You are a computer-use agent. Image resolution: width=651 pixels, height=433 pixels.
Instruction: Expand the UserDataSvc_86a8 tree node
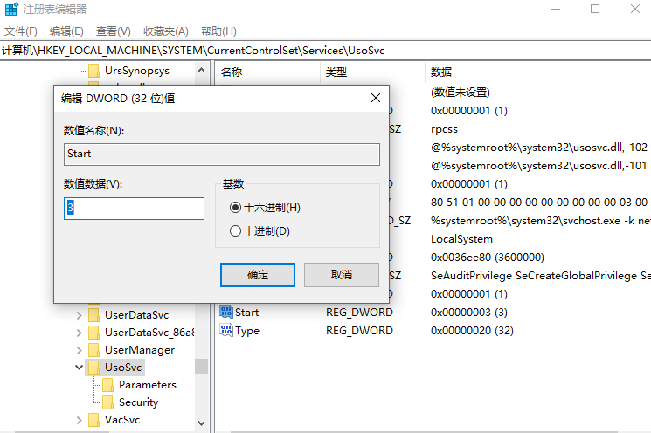pyautogui.click(x=79, y=333)
